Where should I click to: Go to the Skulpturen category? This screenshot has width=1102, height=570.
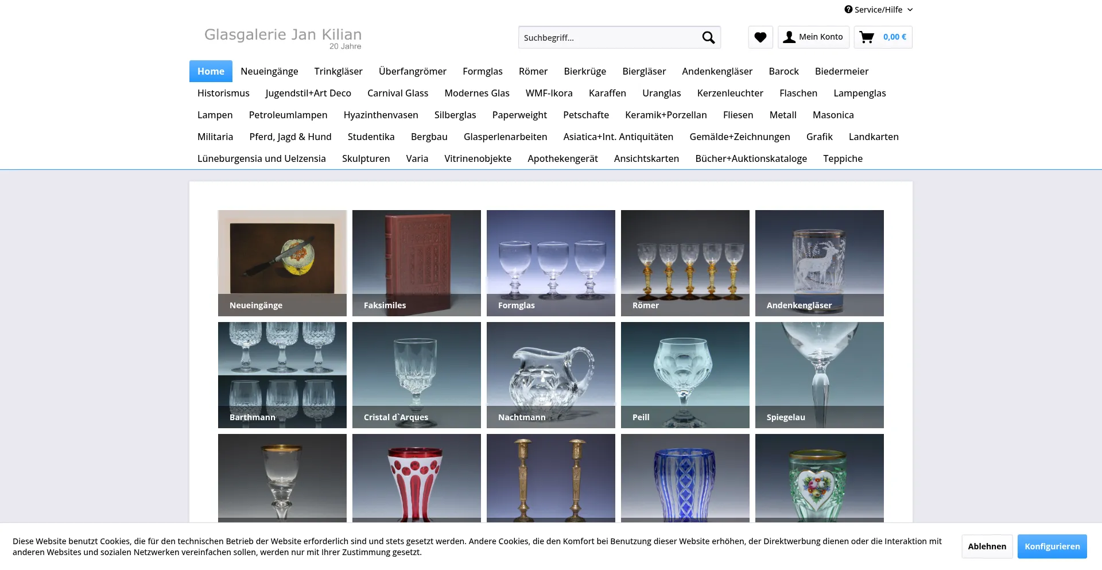point(366,158)
